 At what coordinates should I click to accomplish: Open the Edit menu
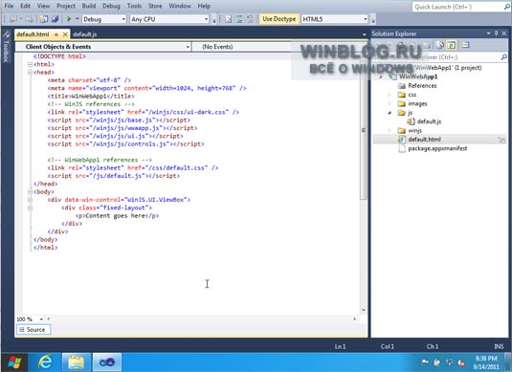[x=25, y=6]
